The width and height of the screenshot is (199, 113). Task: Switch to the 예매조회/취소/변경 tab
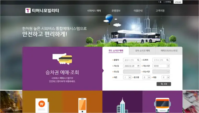(169, 51)
